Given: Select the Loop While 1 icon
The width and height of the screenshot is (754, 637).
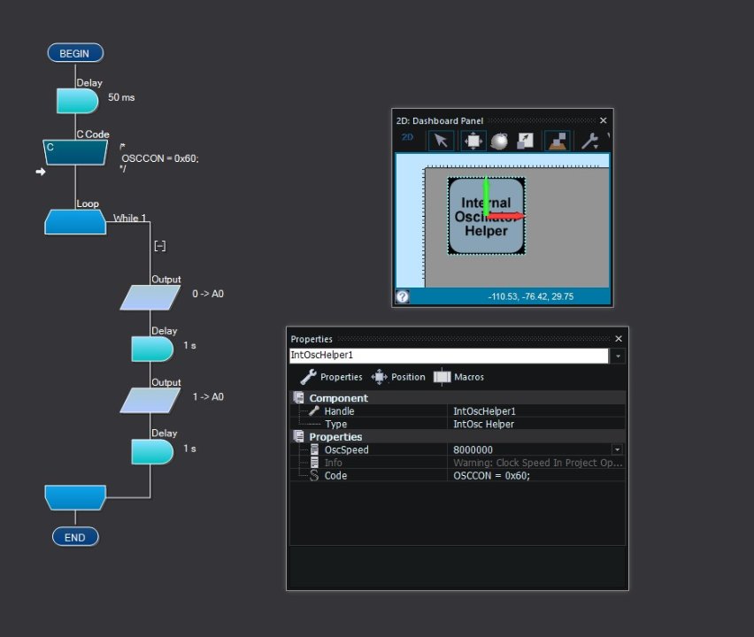Looking at the screenshot, I should [75, 222].
